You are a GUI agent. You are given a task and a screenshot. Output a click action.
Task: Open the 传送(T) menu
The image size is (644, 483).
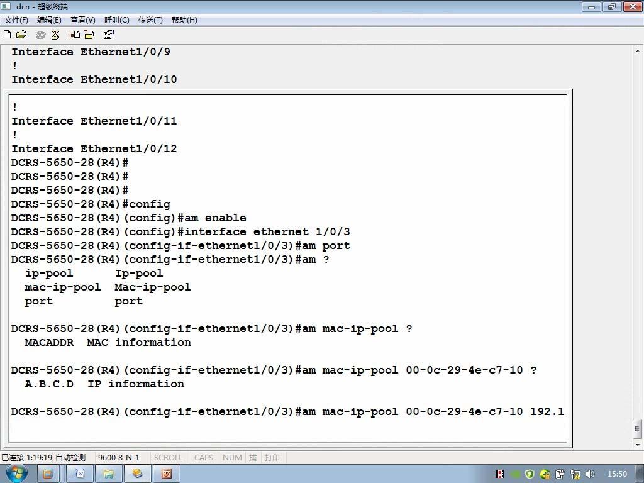(150, 19)
